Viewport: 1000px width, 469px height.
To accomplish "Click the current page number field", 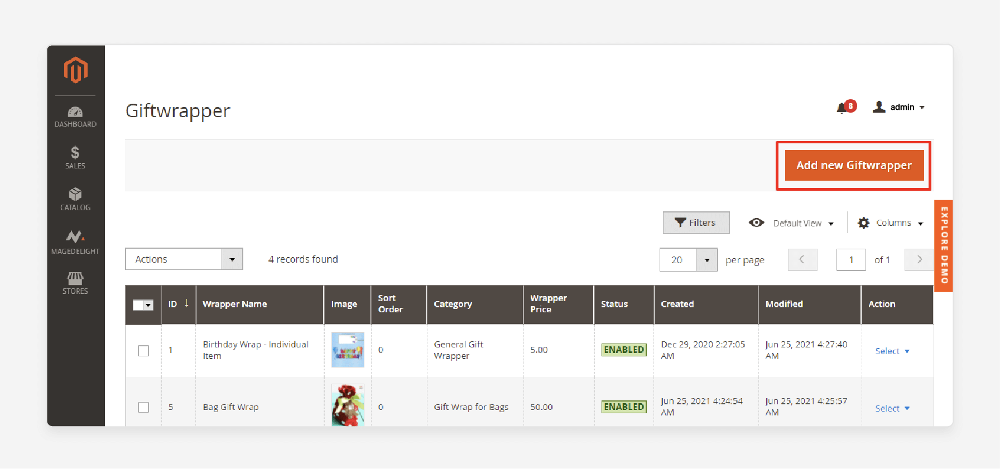I will point(851,260).
